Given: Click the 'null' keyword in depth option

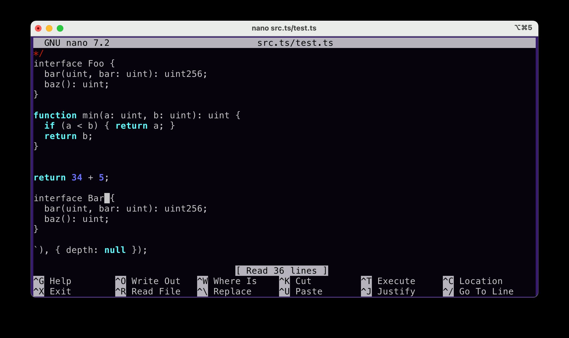Looking at the screenshot, I should [x=115, y=250].
